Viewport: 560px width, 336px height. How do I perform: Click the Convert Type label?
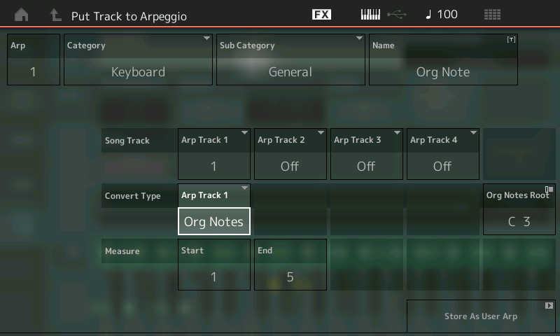tap(132, 196)
